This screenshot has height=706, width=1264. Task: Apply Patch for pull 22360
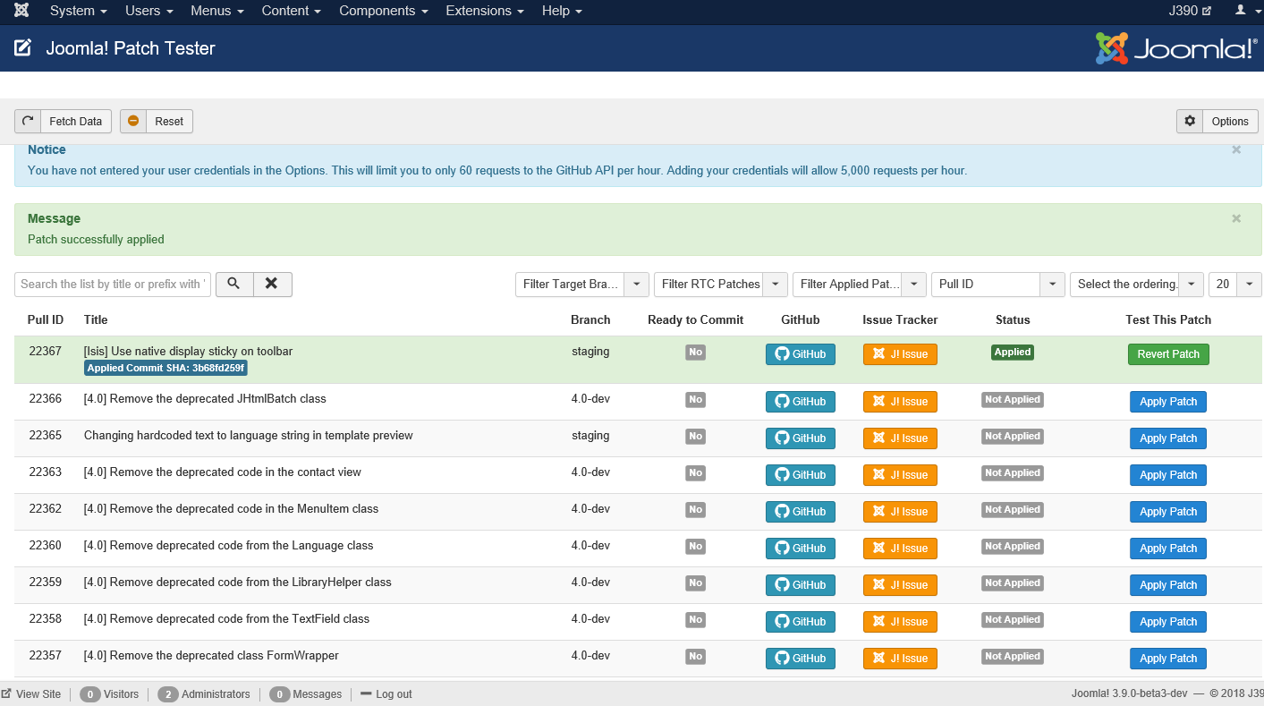tap(1168, 549)
